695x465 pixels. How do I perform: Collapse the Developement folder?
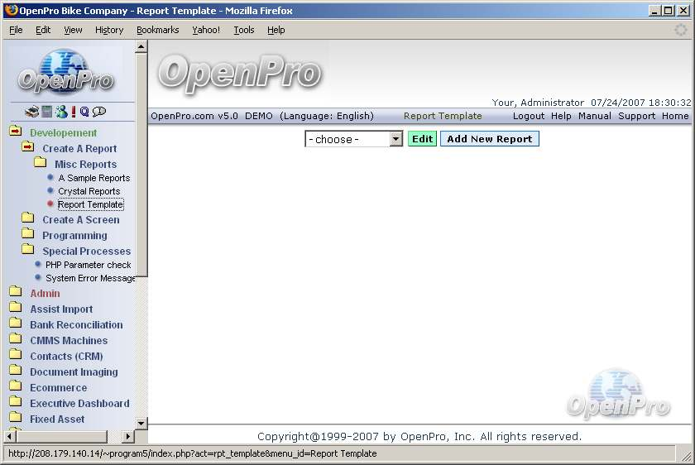pos(16,132)
